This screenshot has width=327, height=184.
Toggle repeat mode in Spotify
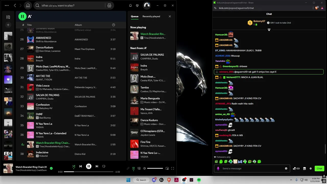tap(104, 166)
